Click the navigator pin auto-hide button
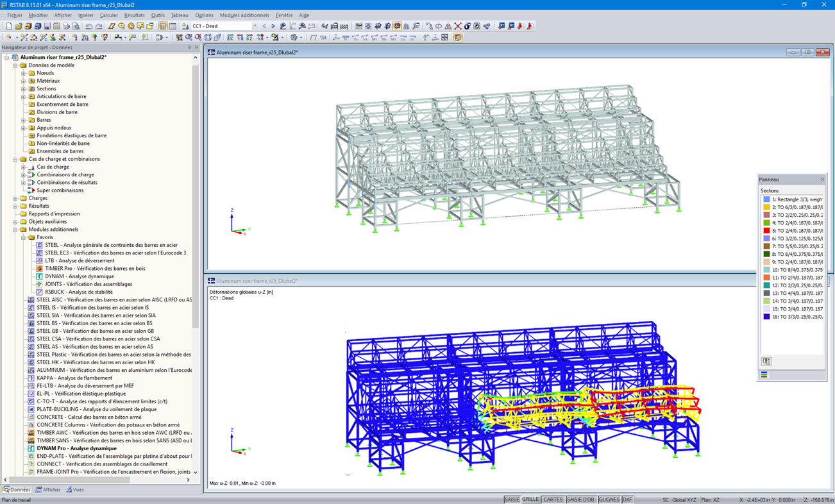Image resolution: width=835 pixels, height=504 pixels. 189,47
